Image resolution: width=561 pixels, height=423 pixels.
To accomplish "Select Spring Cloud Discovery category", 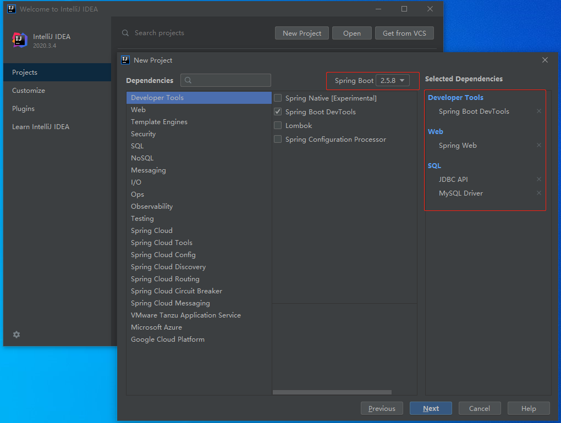I will pos(199,267).
